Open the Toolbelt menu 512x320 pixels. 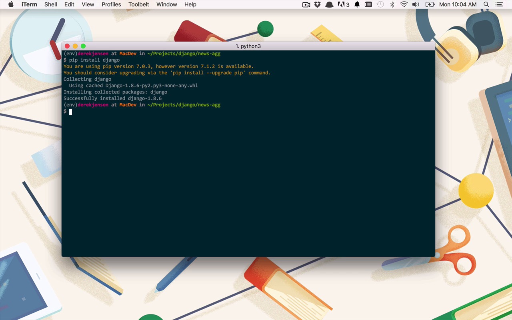139,4
